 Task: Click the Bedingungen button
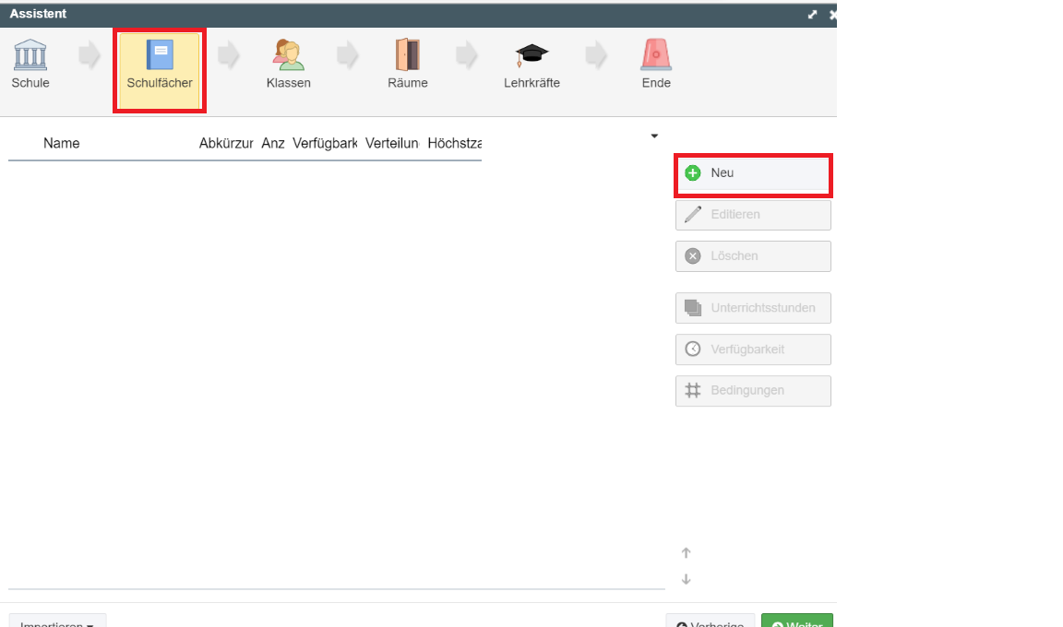point(753,391)
